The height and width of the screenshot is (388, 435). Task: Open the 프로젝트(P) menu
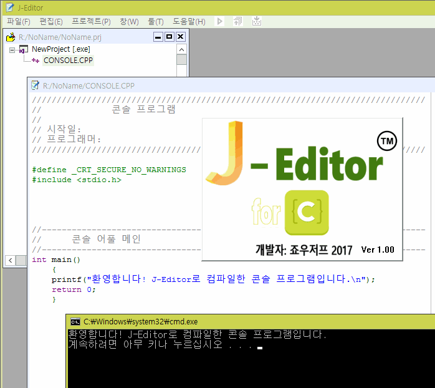(91, 21)
